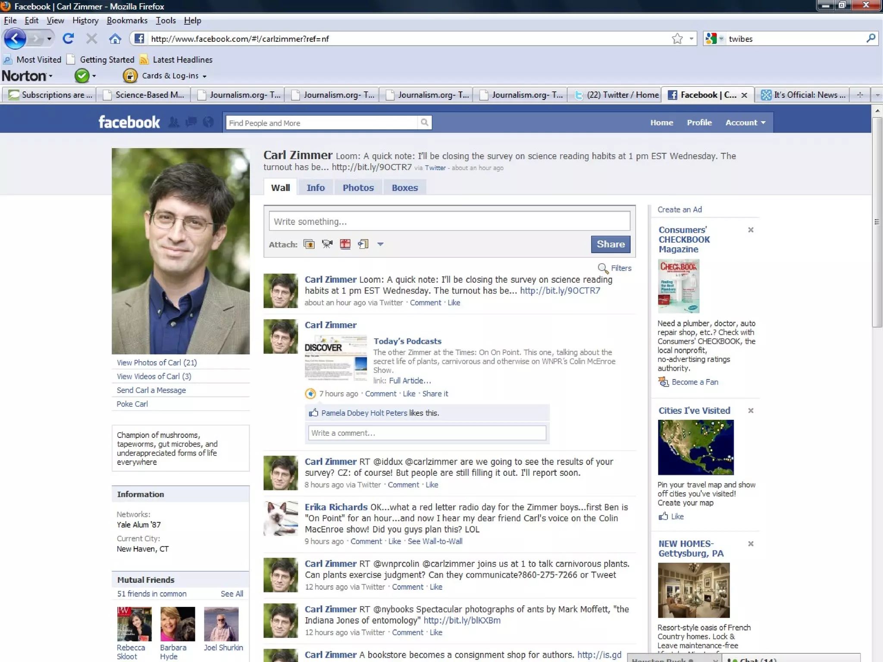
Task: Open the Account dropdown menu
Action: [745, 122]
